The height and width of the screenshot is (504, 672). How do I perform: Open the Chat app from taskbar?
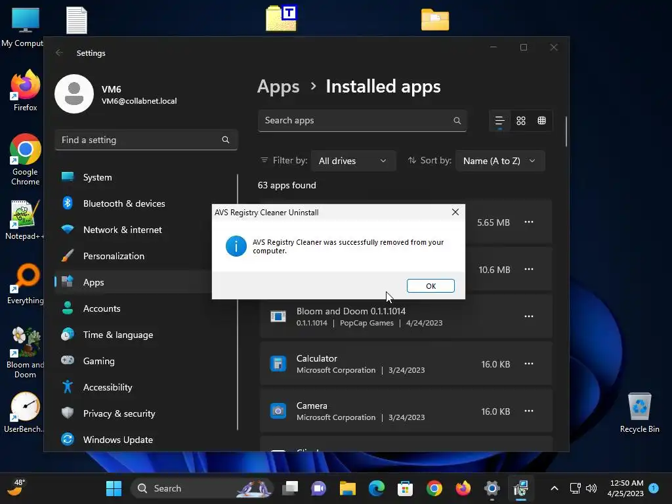point(319,488)
